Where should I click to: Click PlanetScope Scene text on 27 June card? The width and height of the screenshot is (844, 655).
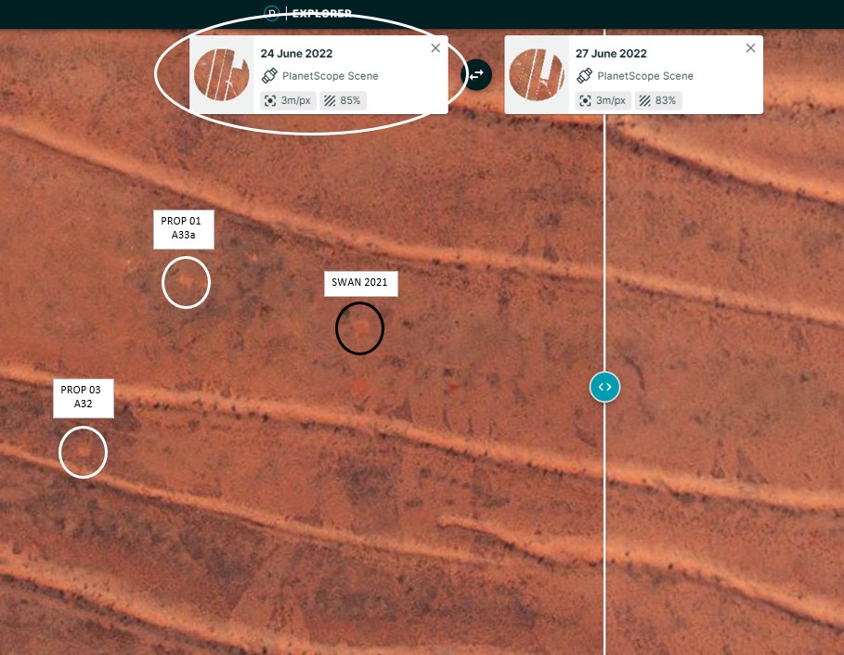coord(645,76)
